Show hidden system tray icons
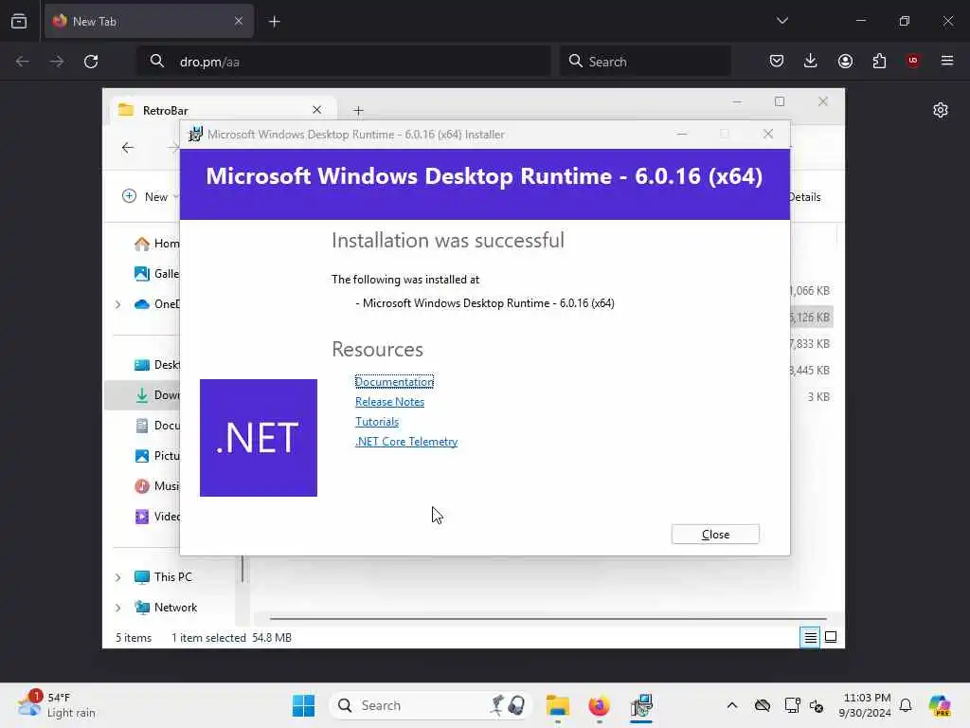 point(732,705)
